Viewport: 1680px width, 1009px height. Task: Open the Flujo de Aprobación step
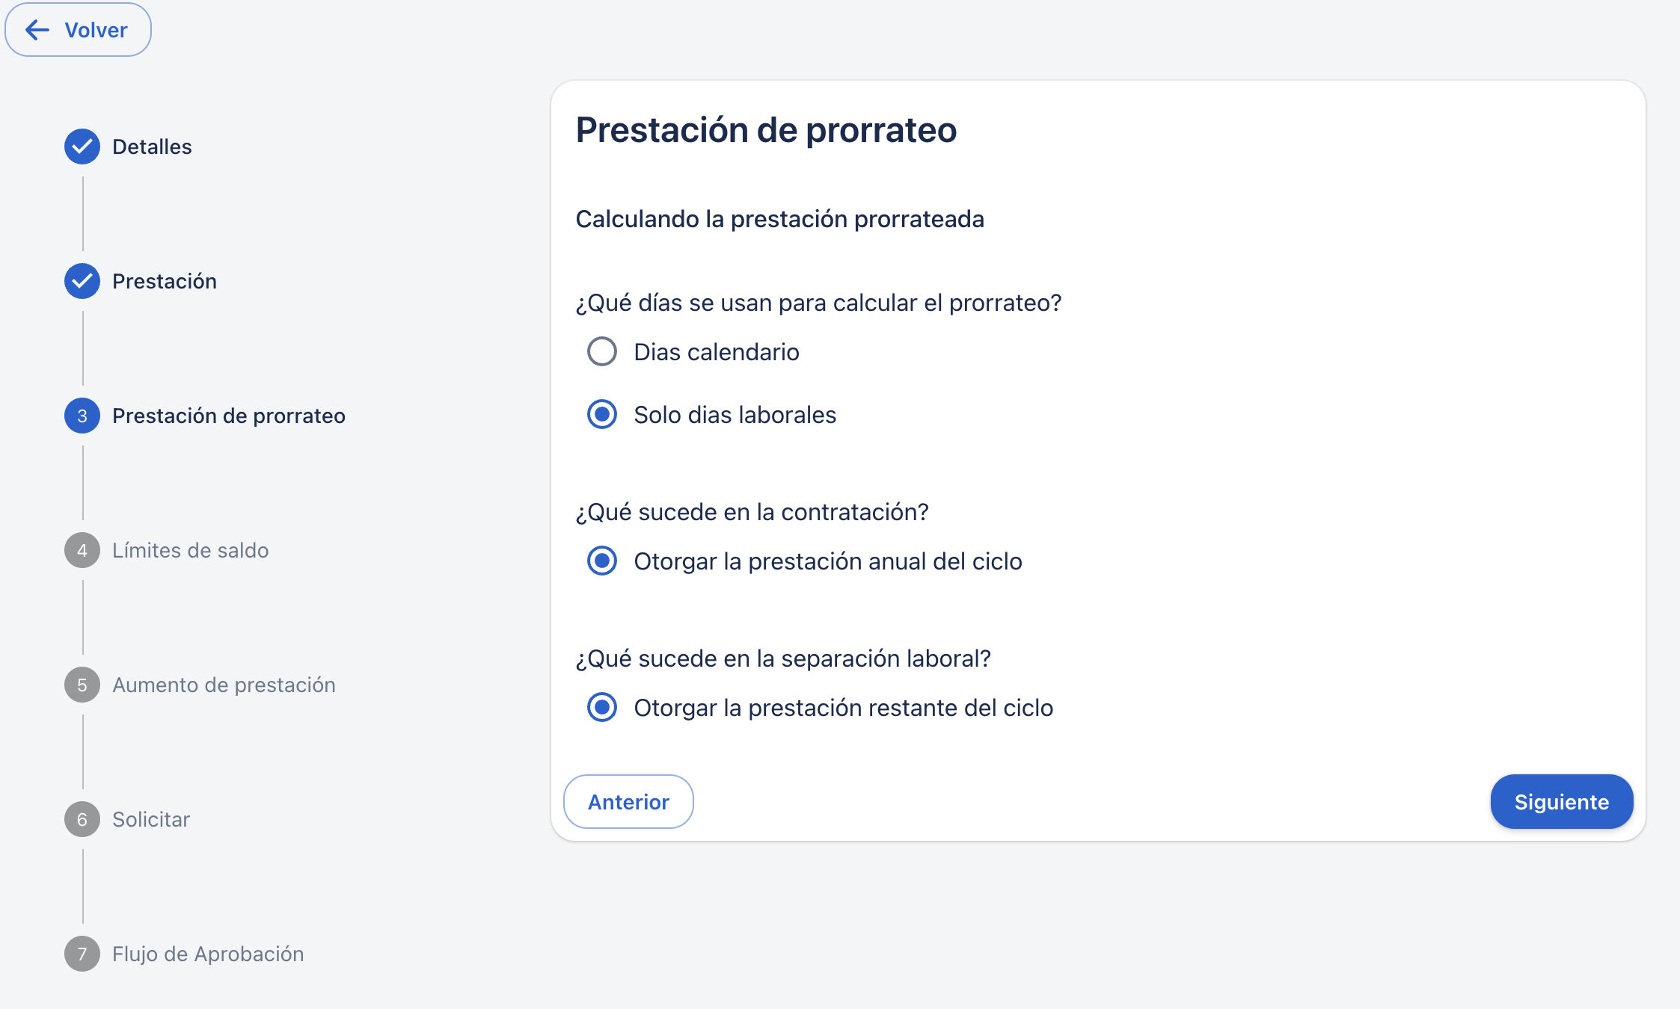point(208,954)
